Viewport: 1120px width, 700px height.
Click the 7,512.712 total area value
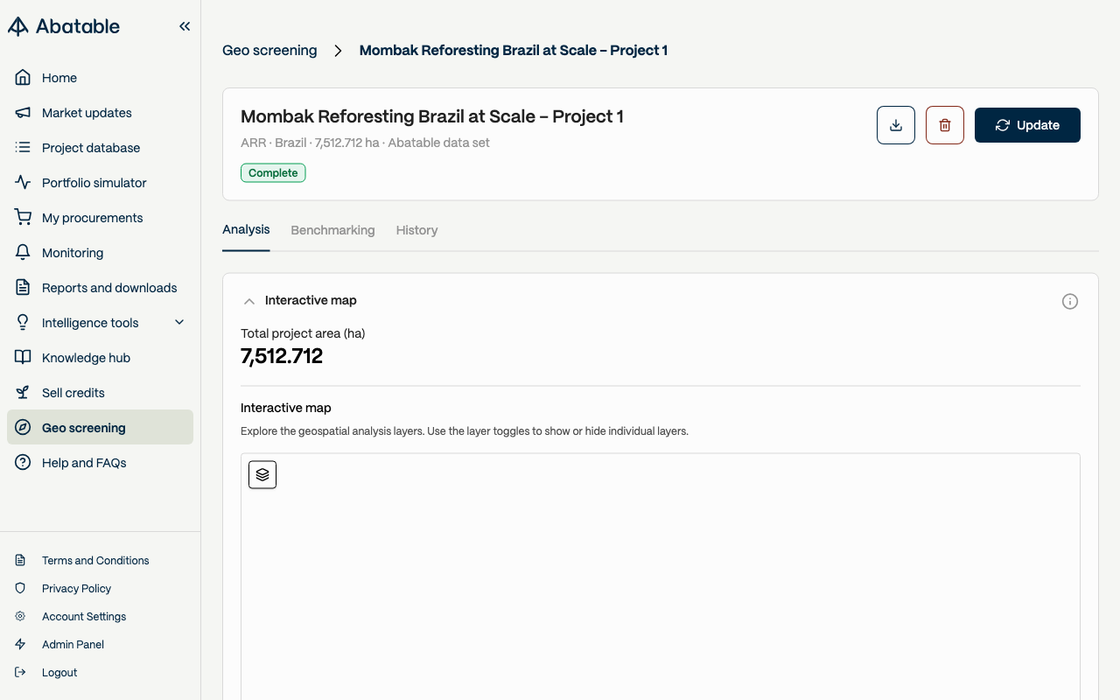point(282,356)
